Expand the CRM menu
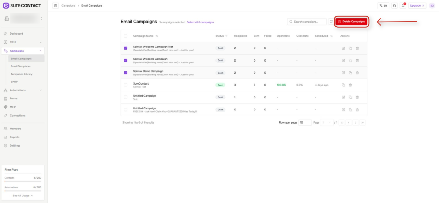This screenshot has width=439, height=203. 23,42
